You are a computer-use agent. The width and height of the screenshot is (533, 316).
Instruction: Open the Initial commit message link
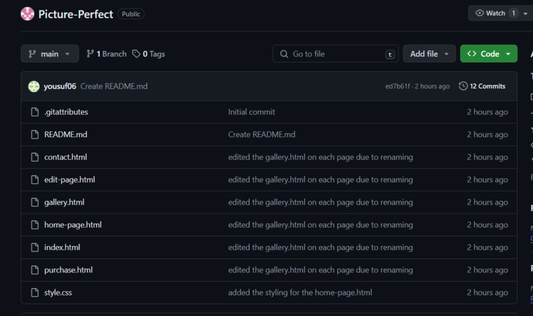pos(251,112)
